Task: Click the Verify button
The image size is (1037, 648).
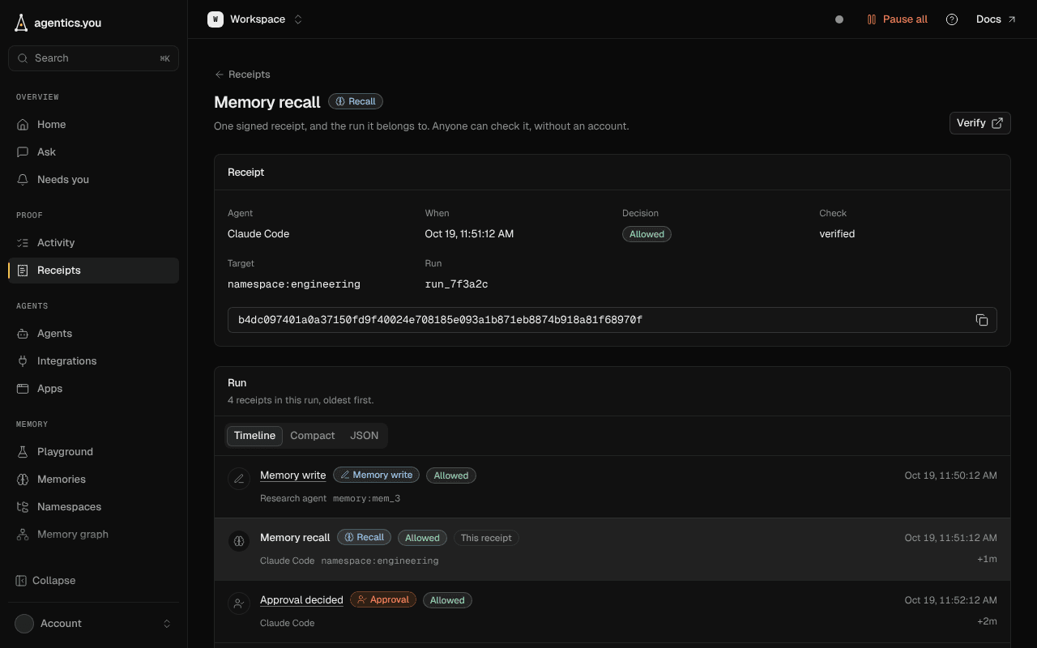Action: (979, 123)
